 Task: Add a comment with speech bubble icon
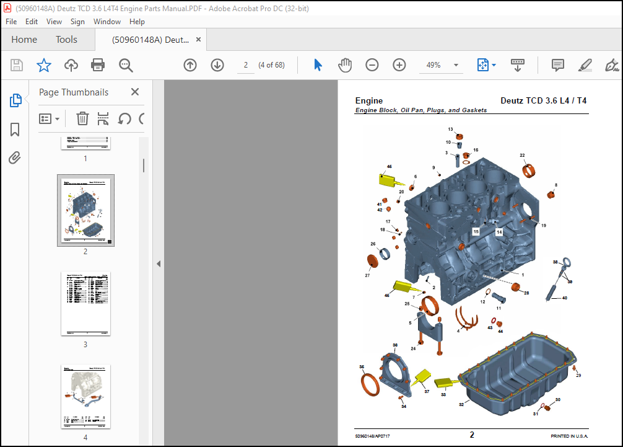pyautogui.click(x=558, y=65)
